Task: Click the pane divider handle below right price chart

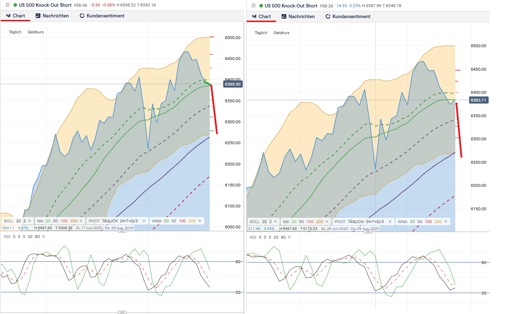Action: point(368,232)
